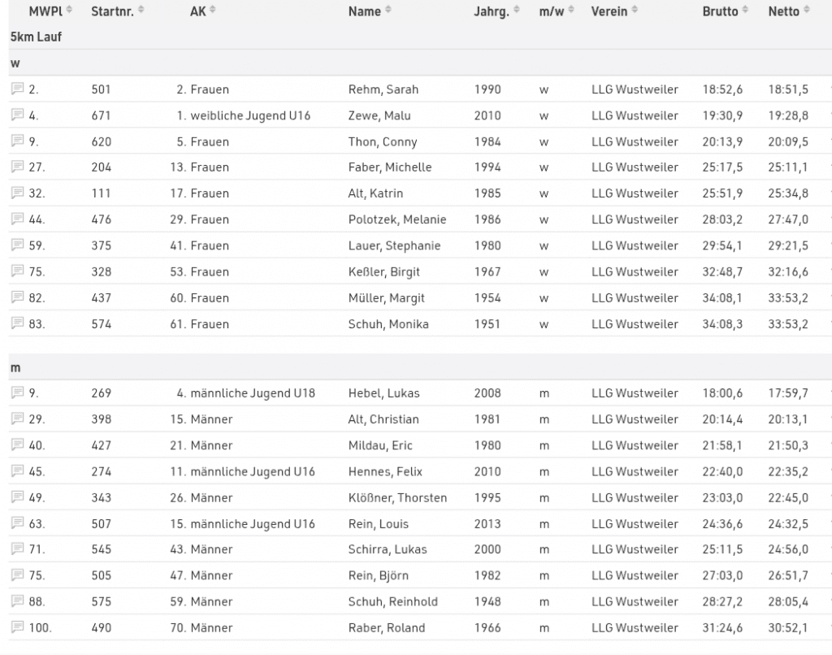
Task: Click the comment icon for Rein, Louis
Action: click(17, 523)
